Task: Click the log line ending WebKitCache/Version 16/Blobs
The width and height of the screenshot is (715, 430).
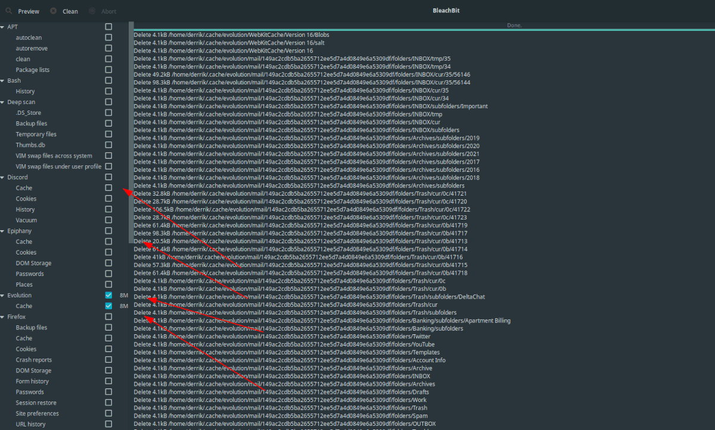Action: [231, 34]
